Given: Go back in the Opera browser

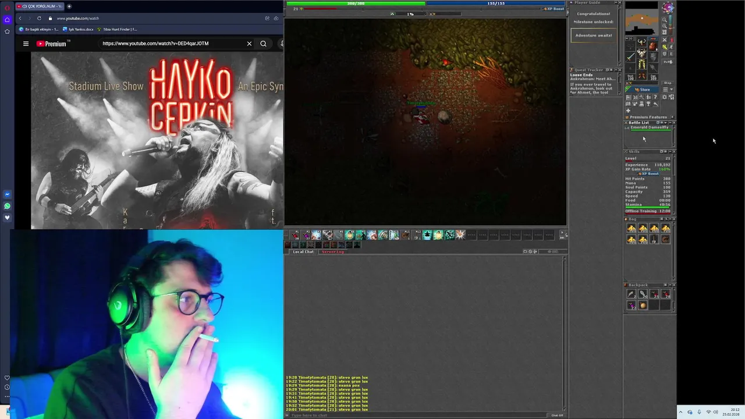Looking at the screenshot, I should (x=20, y=18).
